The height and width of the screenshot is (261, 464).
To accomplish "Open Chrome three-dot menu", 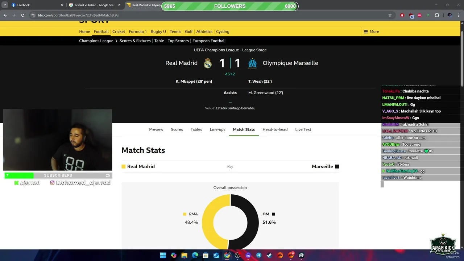I will point(459,15).
